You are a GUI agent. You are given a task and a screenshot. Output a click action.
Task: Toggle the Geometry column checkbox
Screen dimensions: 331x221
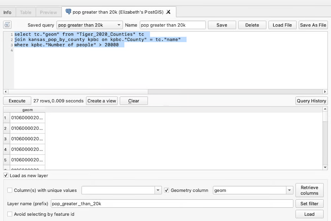pyautogui.click(x=167, y=190)
